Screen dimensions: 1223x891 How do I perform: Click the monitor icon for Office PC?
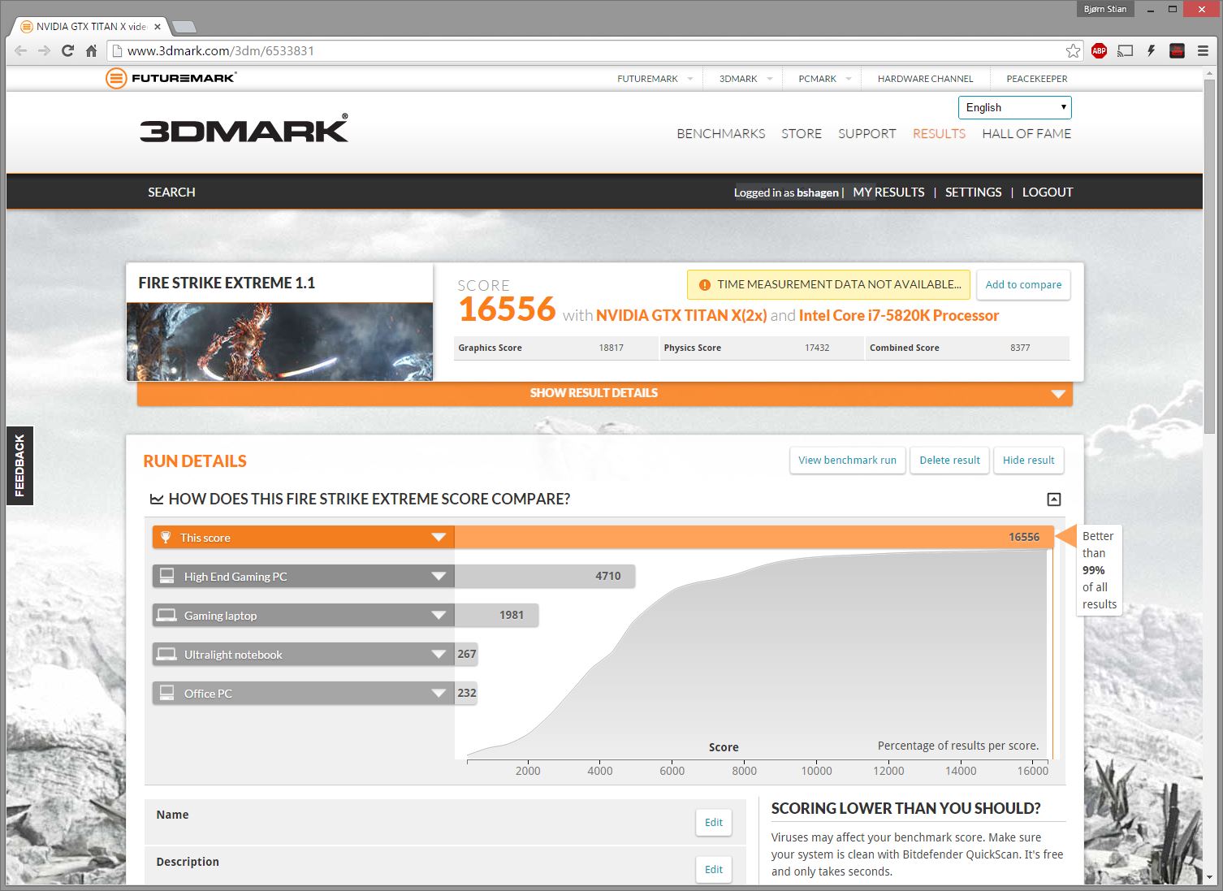coord(167,693)
